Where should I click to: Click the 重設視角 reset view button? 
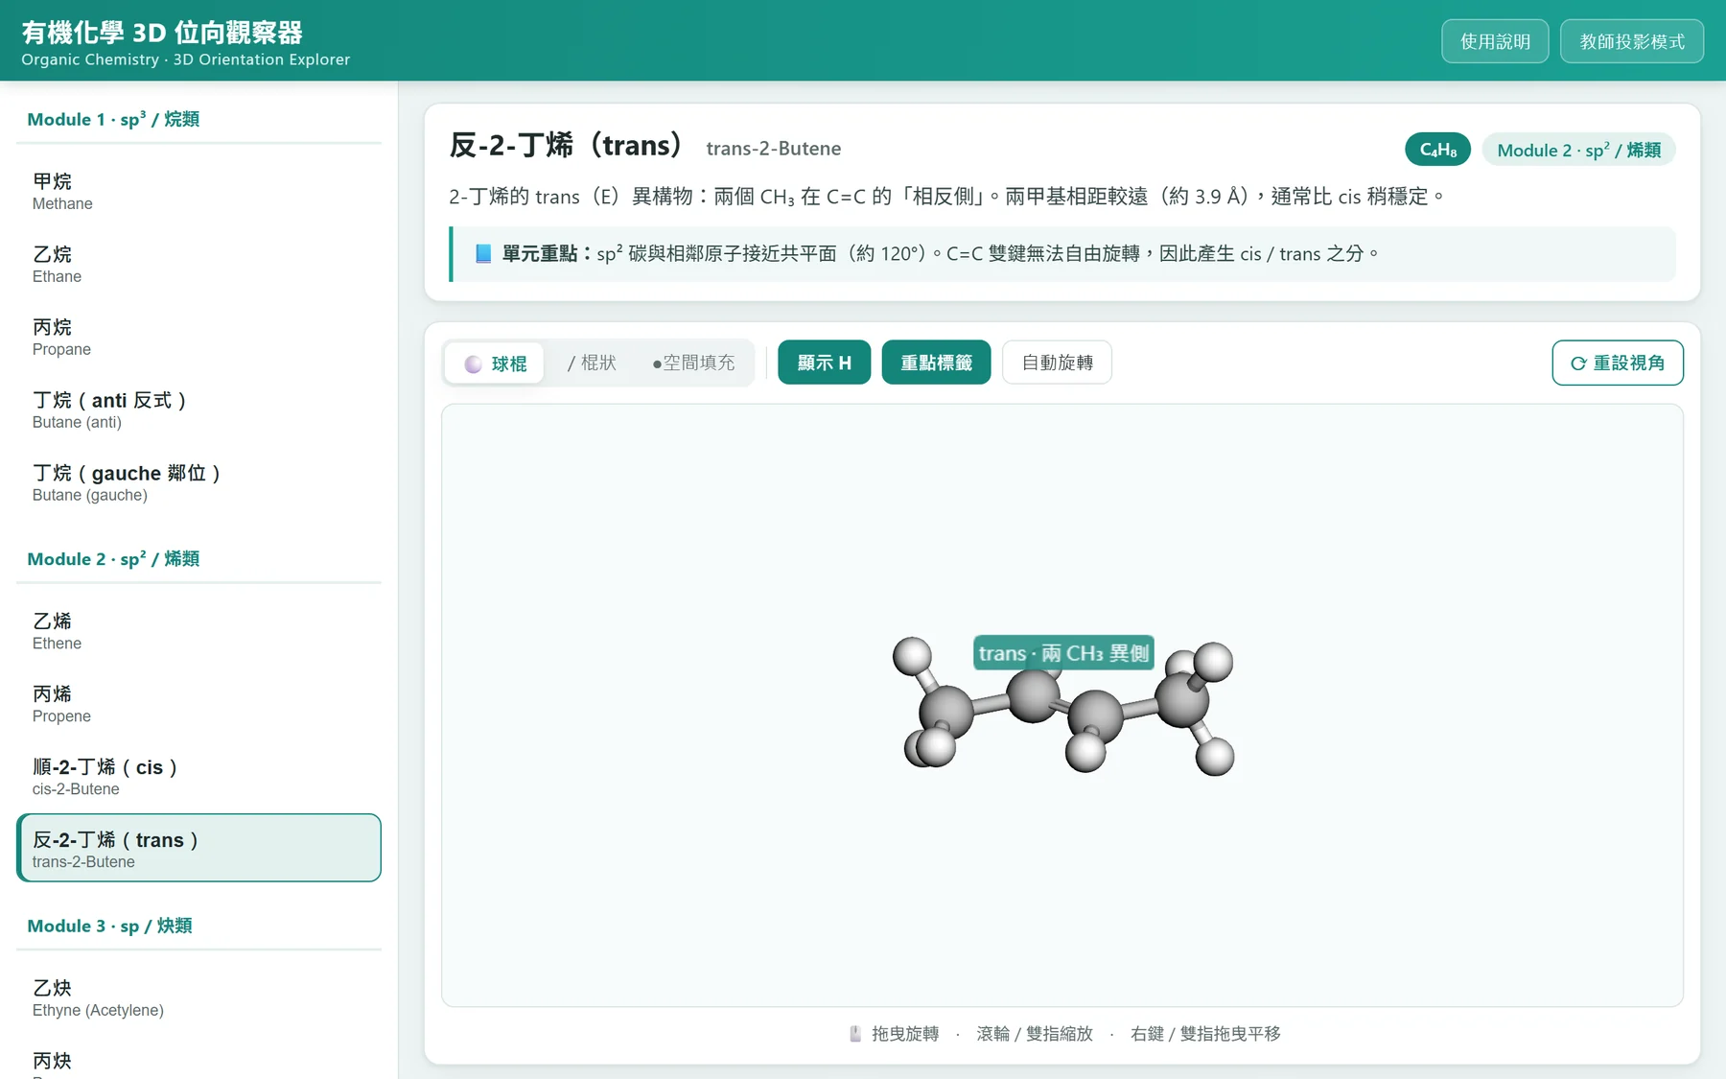[x=1617, y=363]
